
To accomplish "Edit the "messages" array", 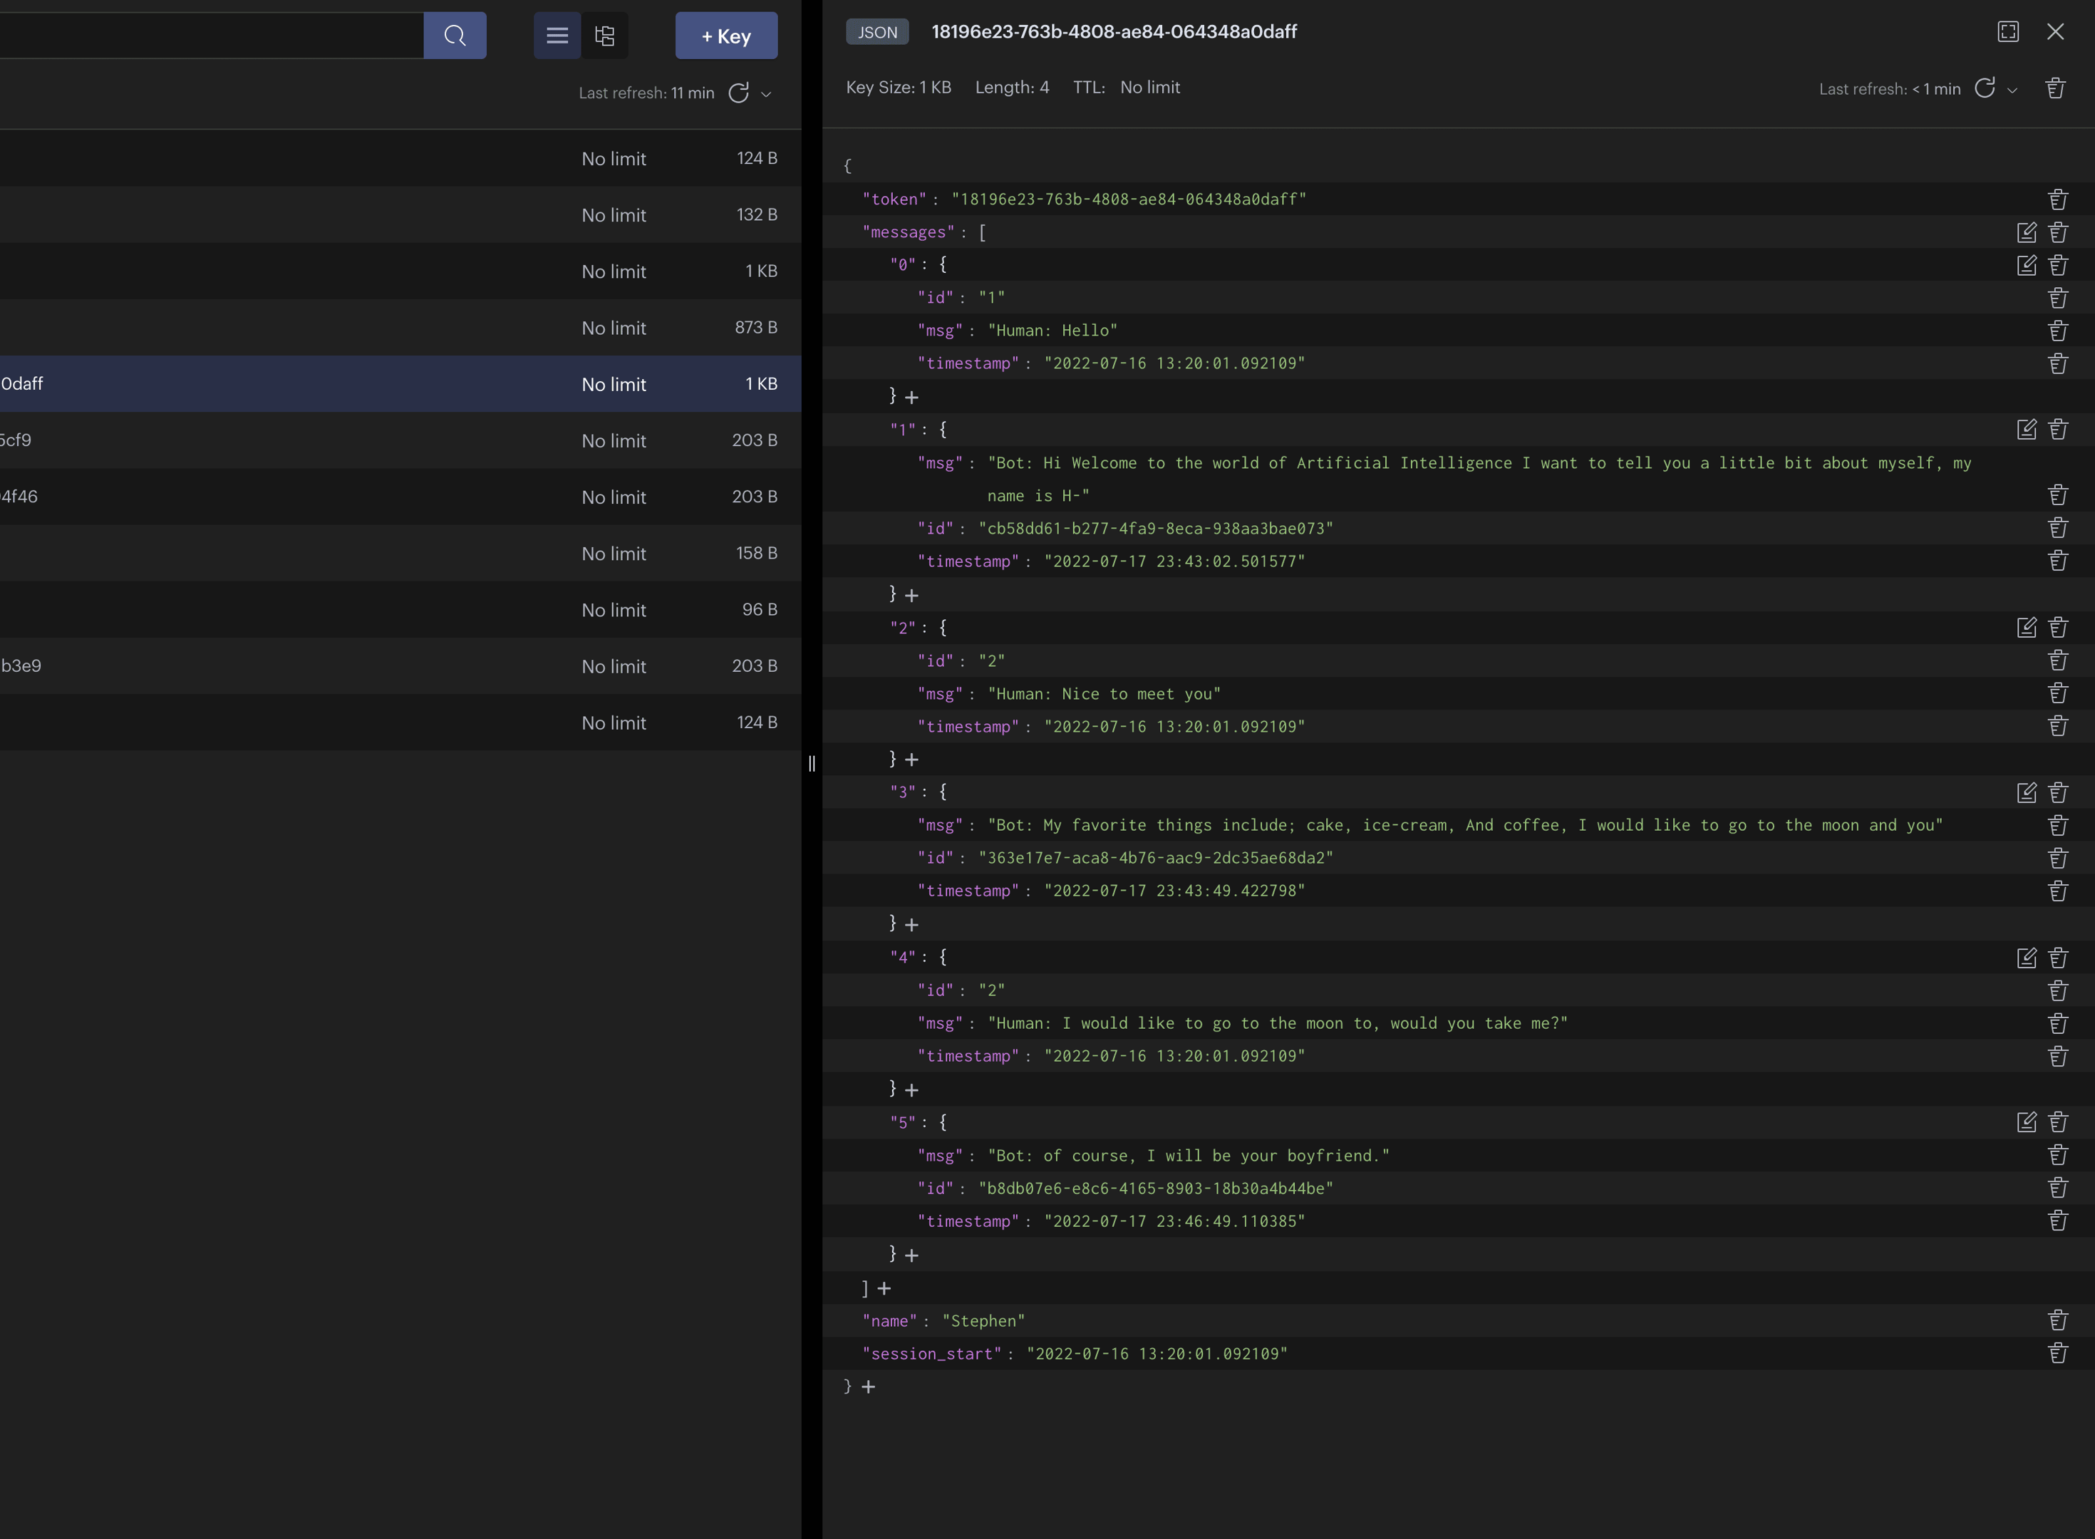I will pos(2027,232).
